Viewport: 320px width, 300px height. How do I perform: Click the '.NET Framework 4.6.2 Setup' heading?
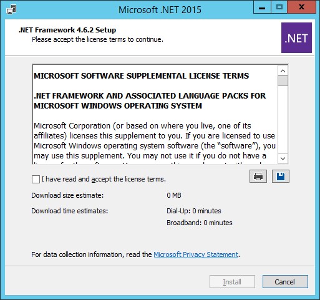67,30
